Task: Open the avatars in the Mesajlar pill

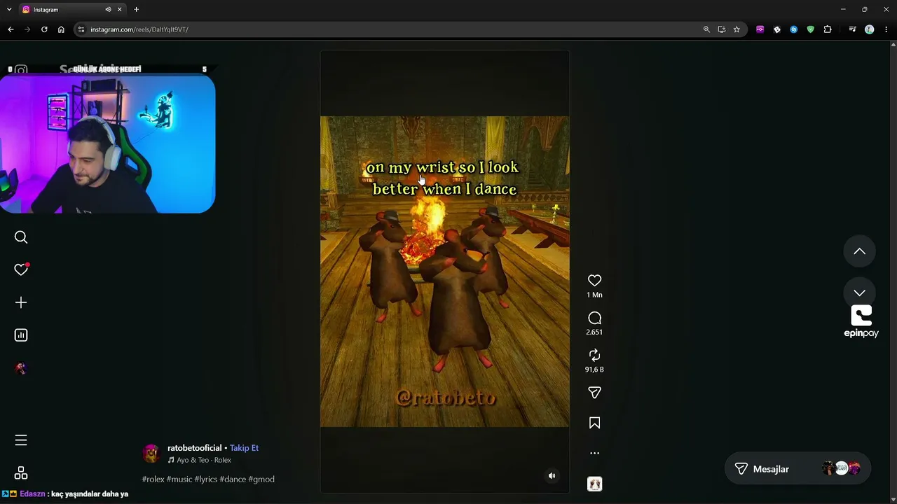Action: (841, 468)
